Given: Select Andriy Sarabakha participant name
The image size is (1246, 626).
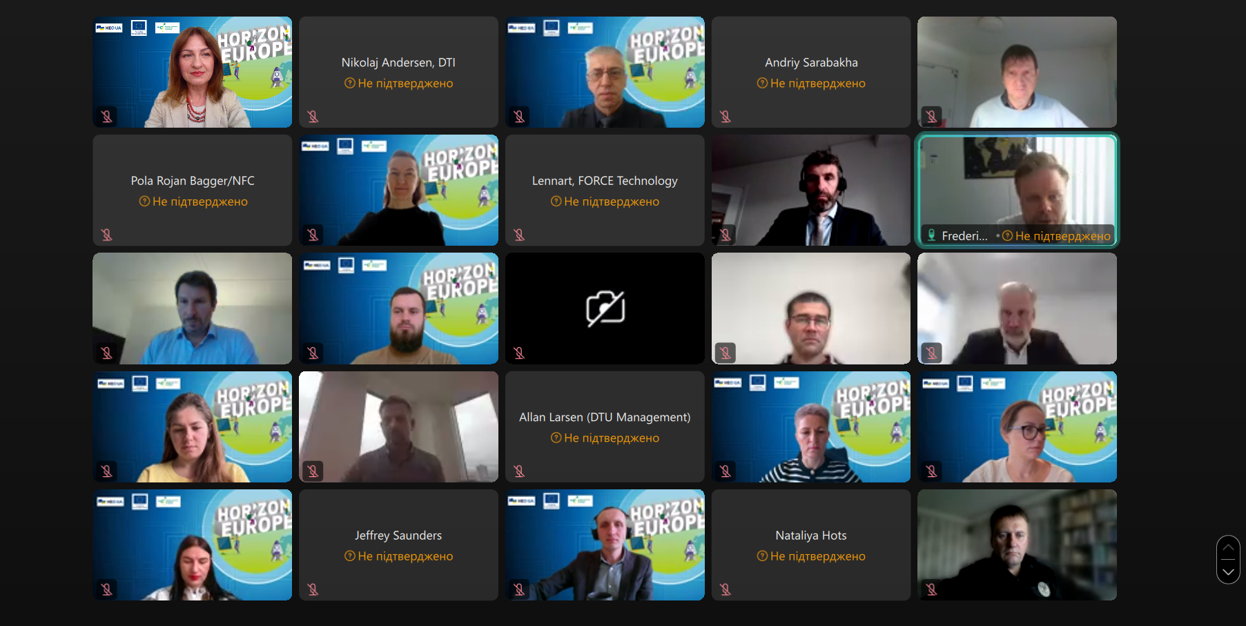Looking at the screenshot, I should click(811, 62).
